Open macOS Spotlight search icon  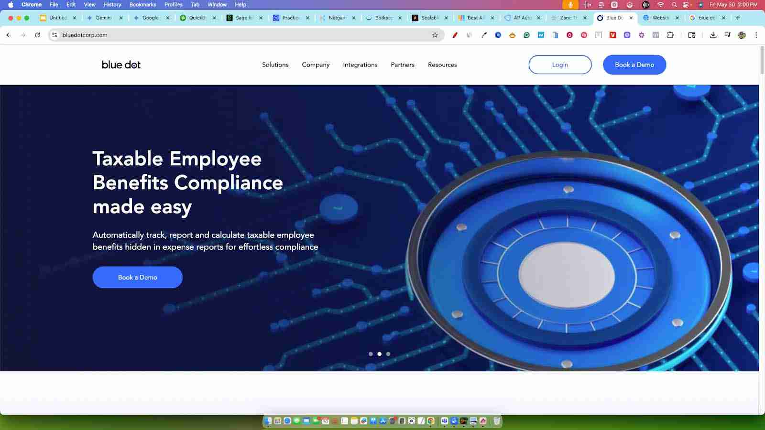coord(674,4)
